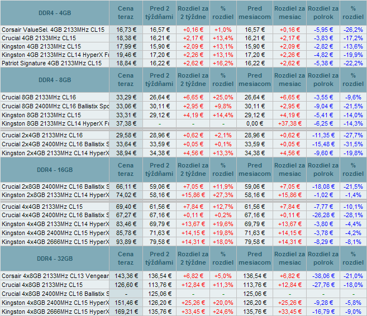Select Kingston 4x4GB 2666MHz CL15 HyperX row name
This screenshot has height=316, width=367.
[55, 242]
